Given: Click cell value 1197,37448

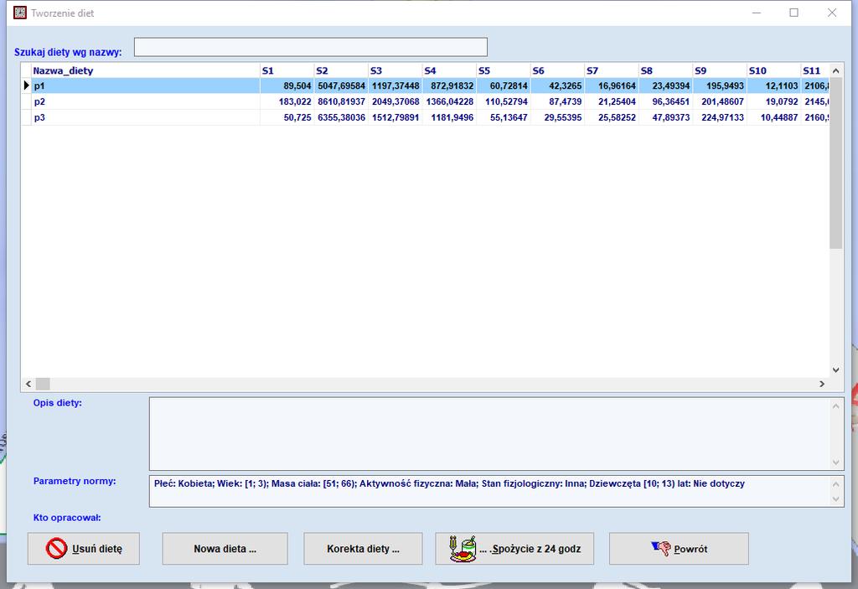Looking at the screenshot, I should (395, 86).
